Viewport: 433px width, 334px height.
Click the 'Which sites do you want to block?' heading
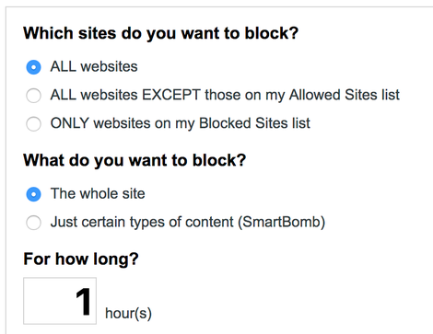pos(160,33)
